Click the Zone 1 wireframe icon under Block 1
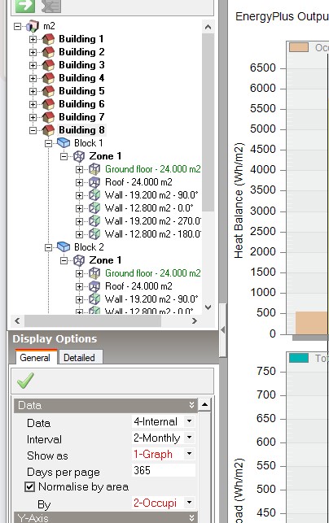Screen dimensions: 329x523 79,156
